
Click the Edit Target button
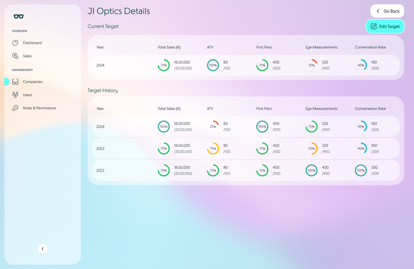click(385, 26)
